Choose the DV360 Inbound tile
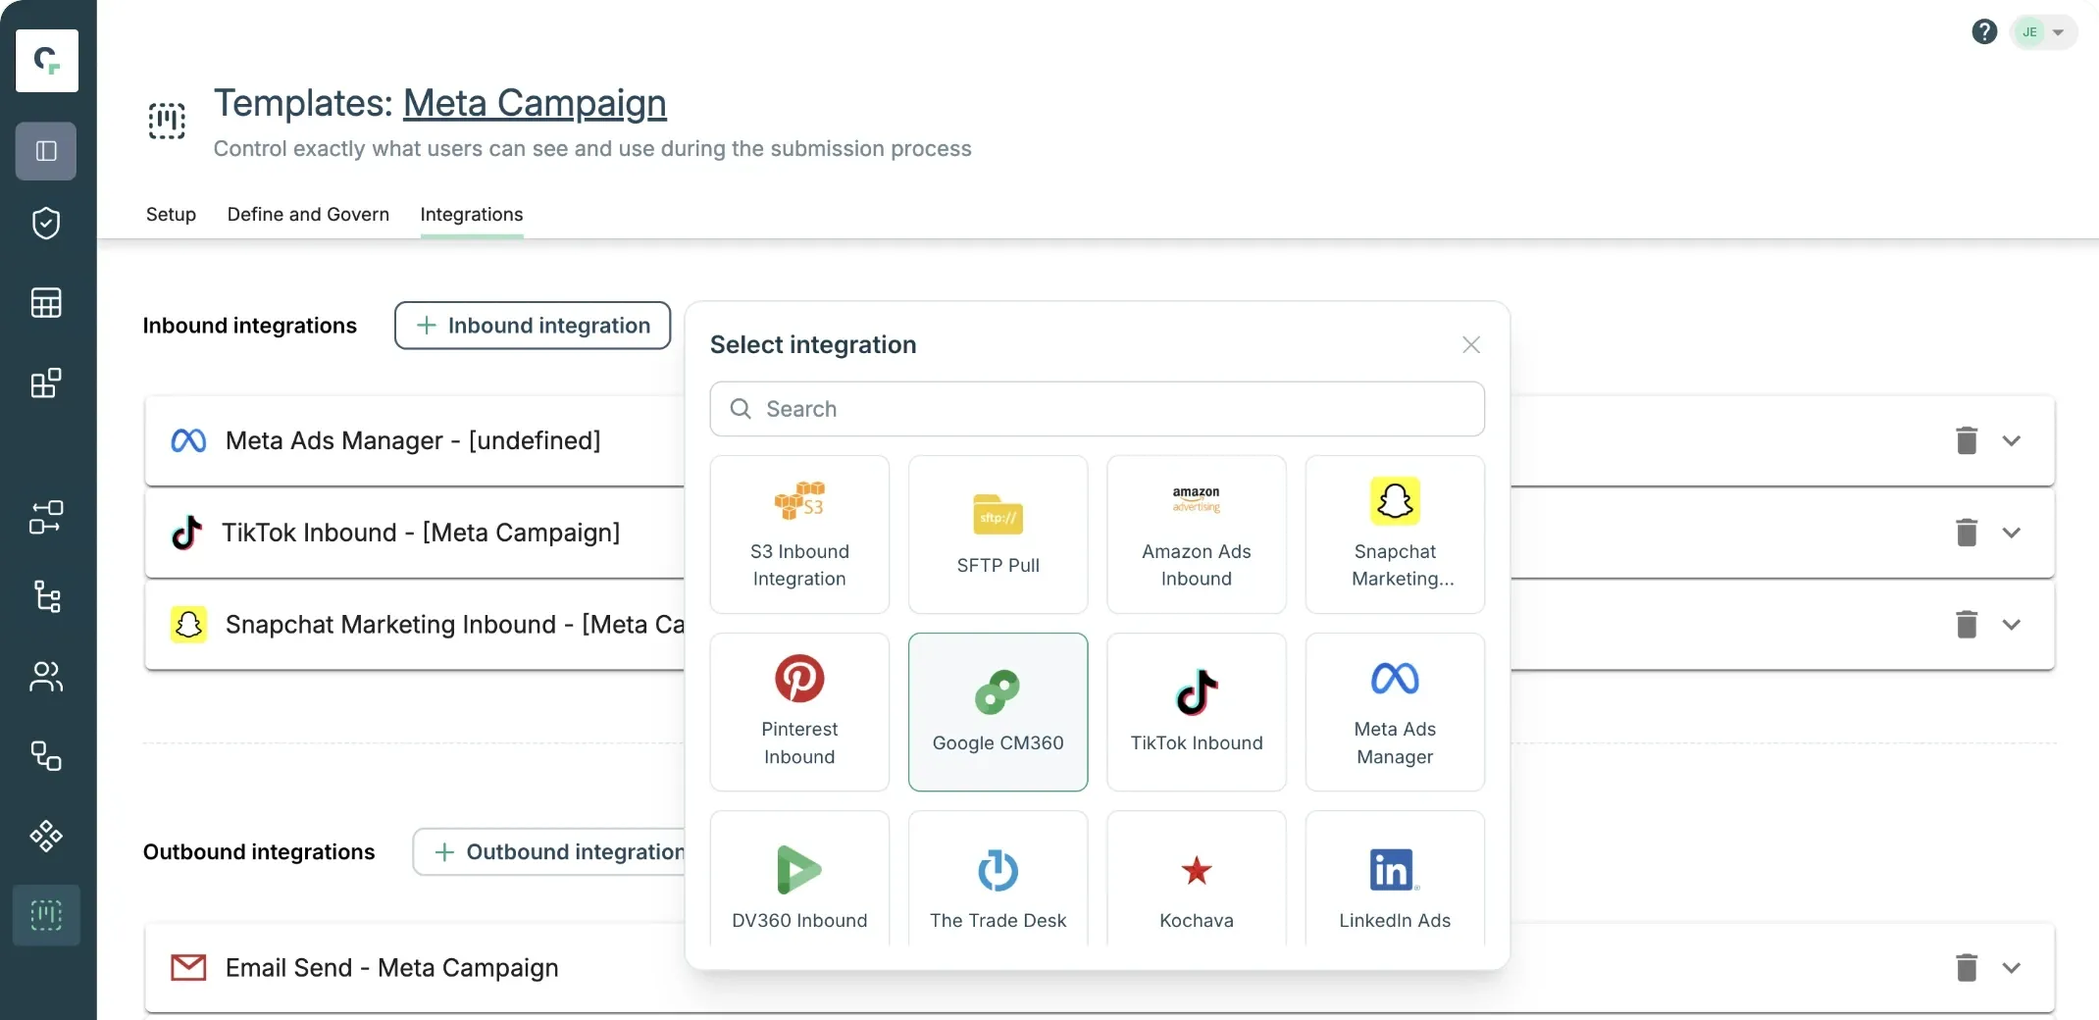 pyautogui.click(x=799, y=880)
